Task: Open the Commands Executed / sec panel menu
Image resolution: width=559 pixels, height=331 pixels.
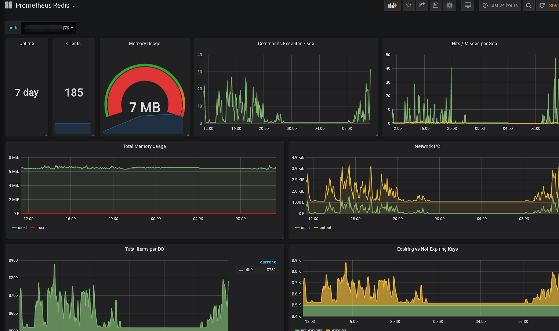Action: 286,44
